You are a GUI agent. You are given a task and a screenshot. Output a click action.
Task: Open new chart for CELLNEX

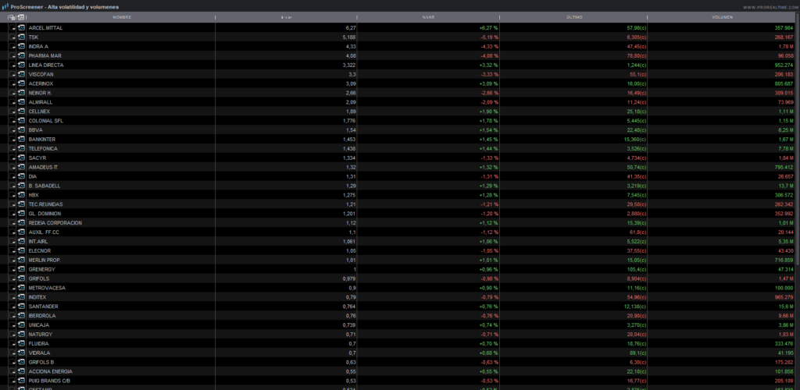21,112
